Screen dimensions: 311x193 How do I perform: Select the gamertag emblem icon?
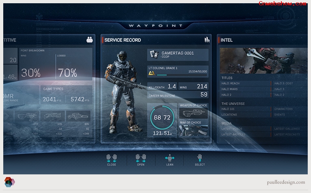click(154, 54)
